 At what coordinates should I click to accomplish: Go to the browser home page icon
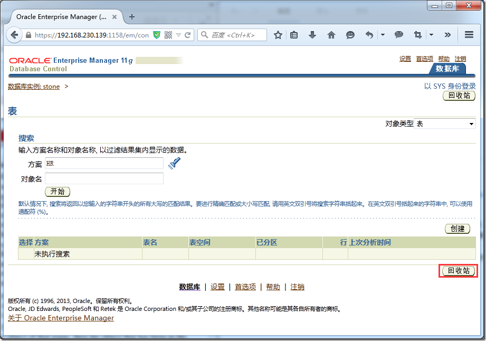[x=331, y=35]
